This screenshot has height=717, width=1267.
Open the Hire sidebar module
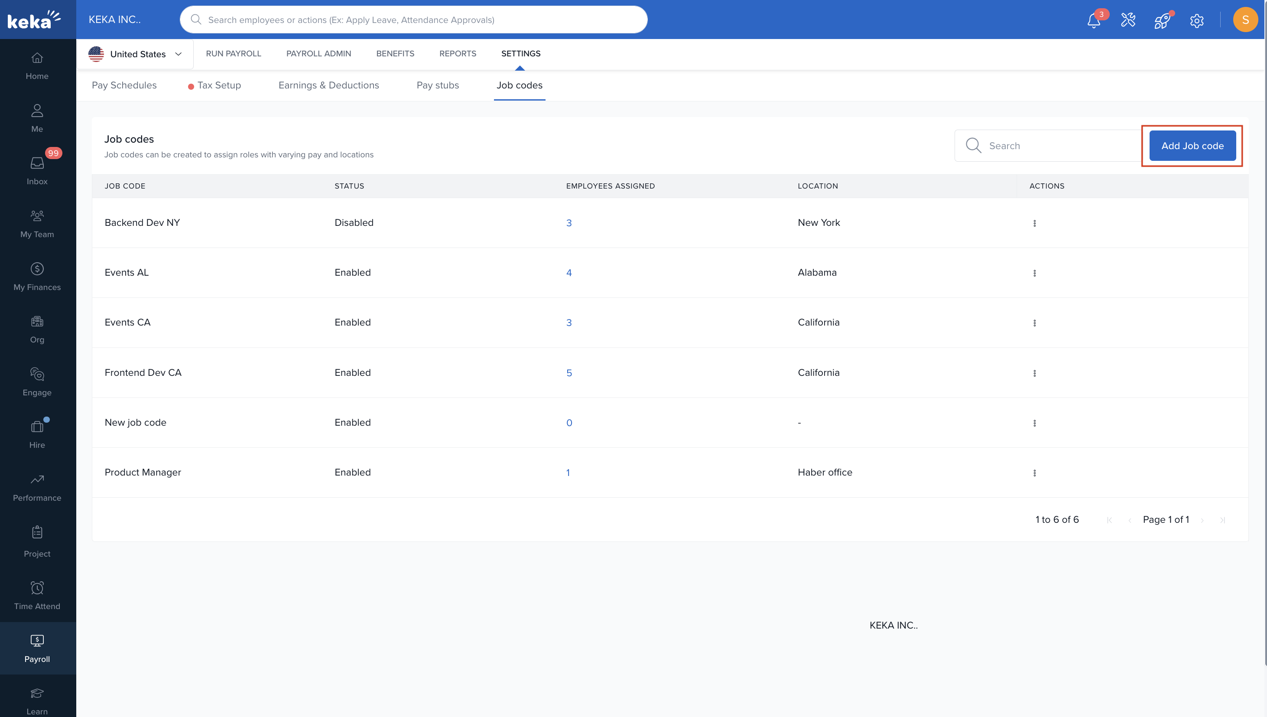pos(37,434)
